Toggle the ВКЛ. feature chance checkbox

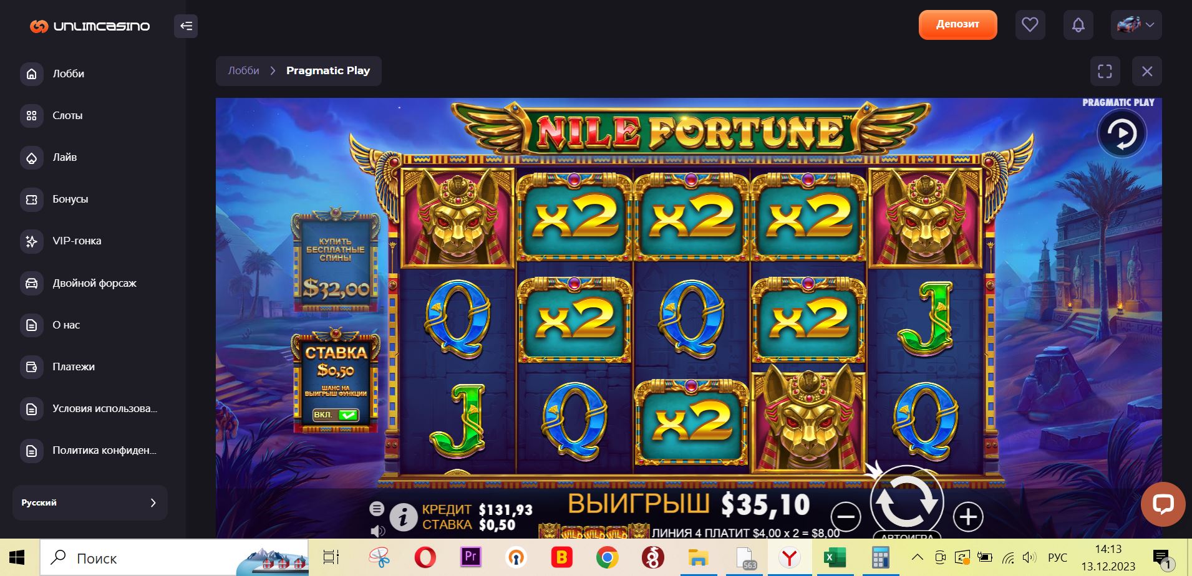point(336,415)
